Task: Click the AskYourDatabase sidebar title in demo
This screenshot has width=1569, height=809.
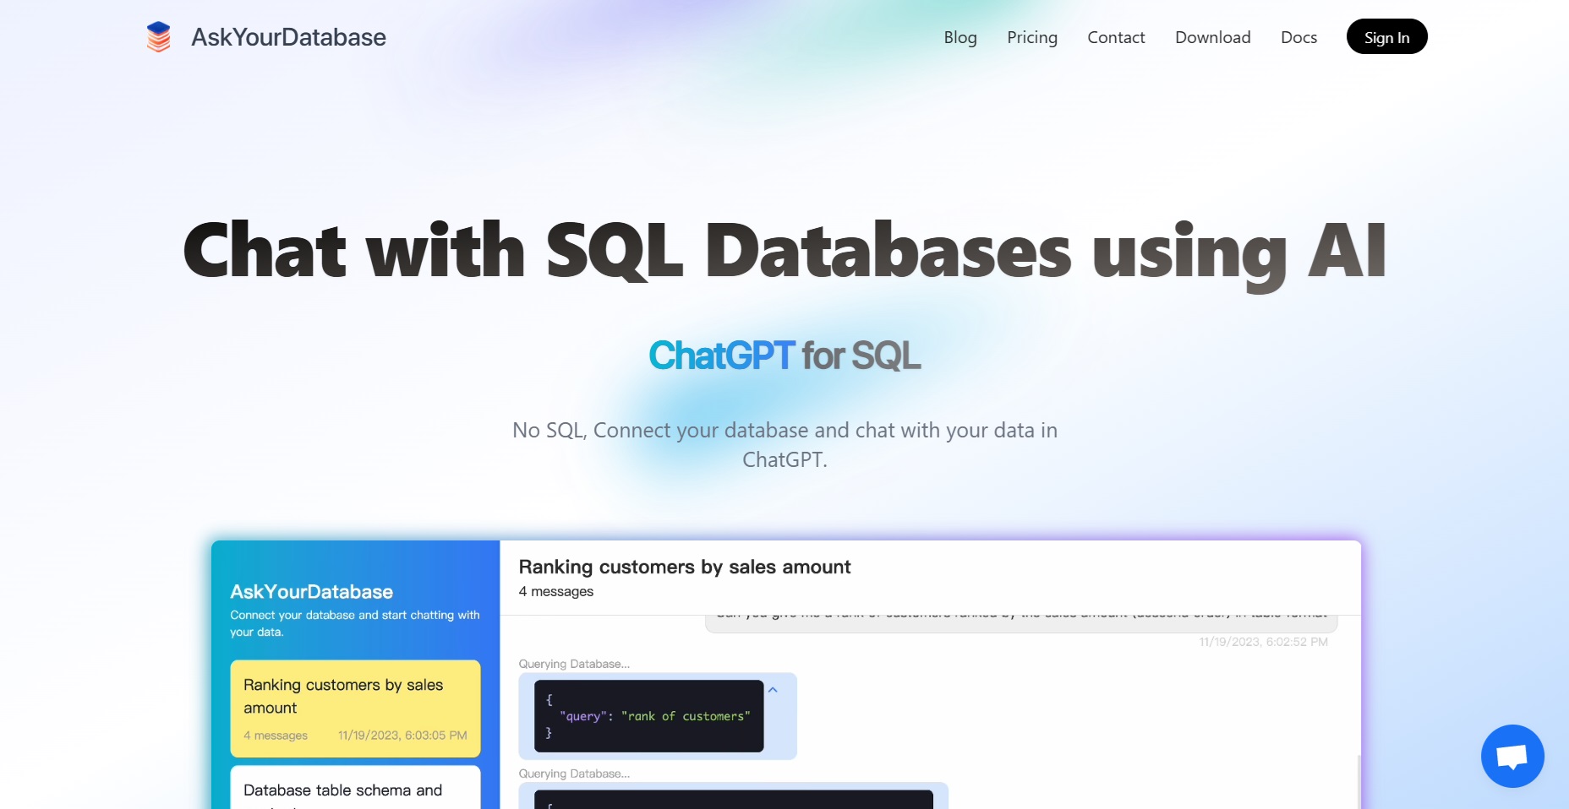Action: pyautogui.click(x=311, y=591)
